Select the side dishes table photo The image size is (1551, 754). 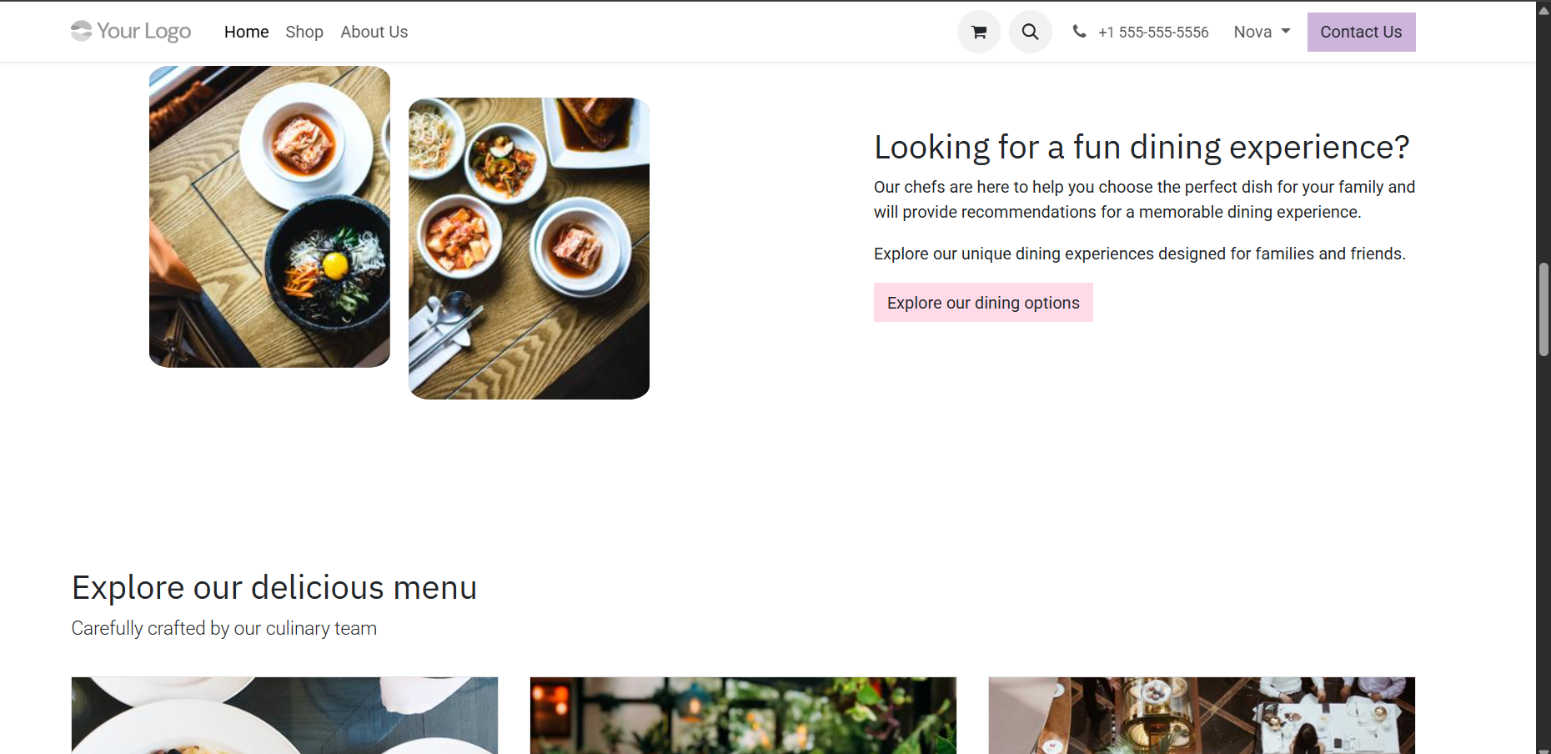529,249
